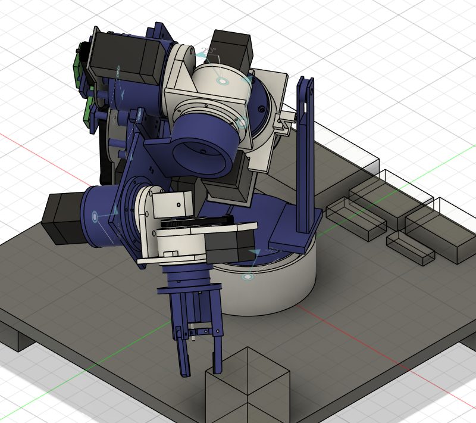The height and width of the screenshot is (423, 476).
Task: Select the right gripper finger
Action: 217,354
